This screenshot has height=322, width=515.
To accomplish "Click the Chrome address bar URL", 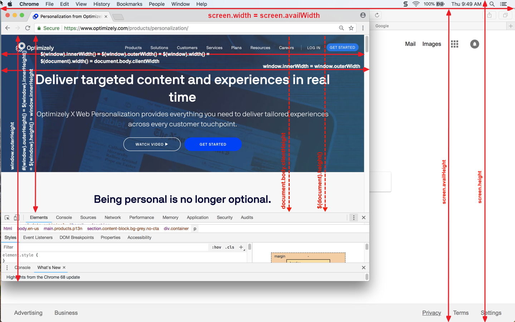I will pyautogui.click(x=126, y=28).
